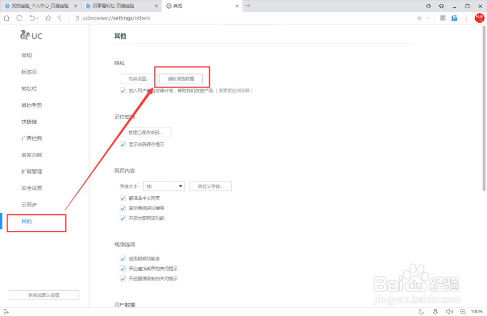The image size is (487, 316).
Task: Click the red account avatar icon
Action: click(479, 18)
